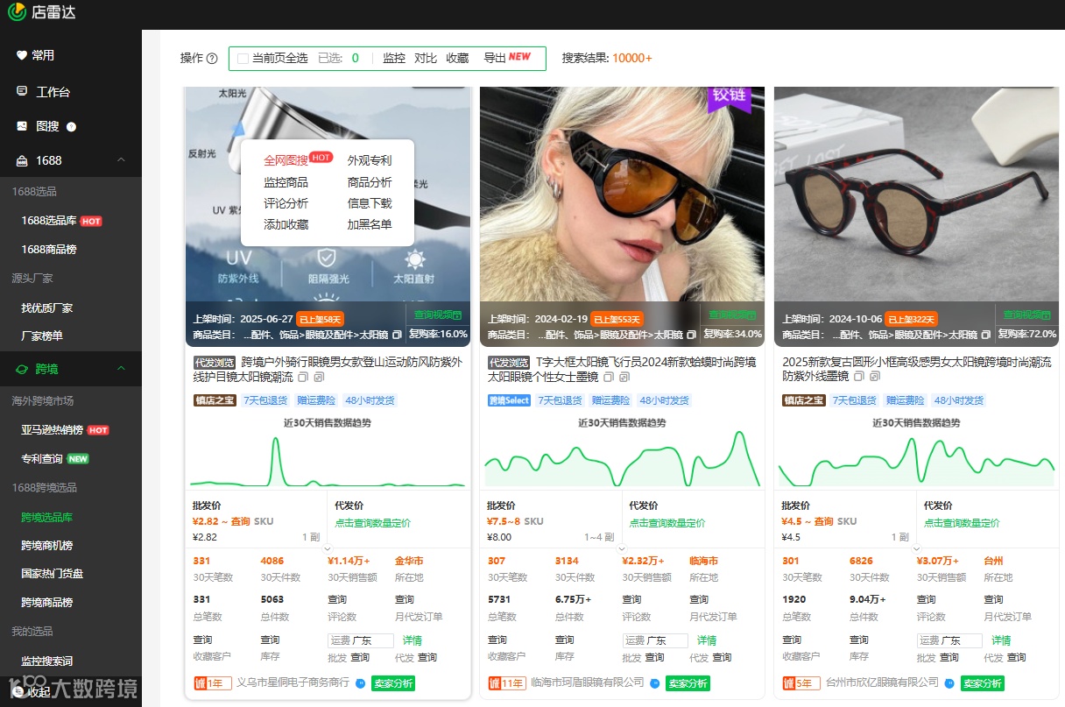Click the blue contact icon beside 台州市欣亿眼镜有限公司

point(949,683)
